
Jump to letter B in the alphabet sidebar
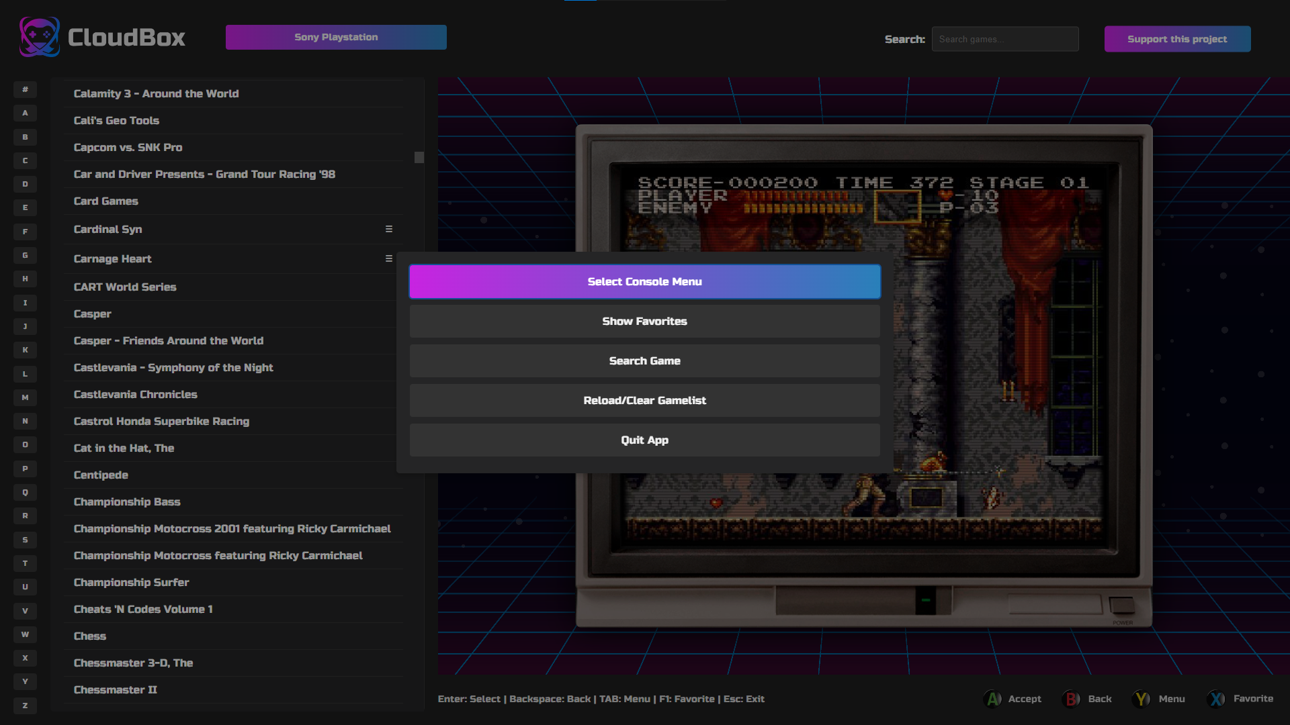(25, 137)
